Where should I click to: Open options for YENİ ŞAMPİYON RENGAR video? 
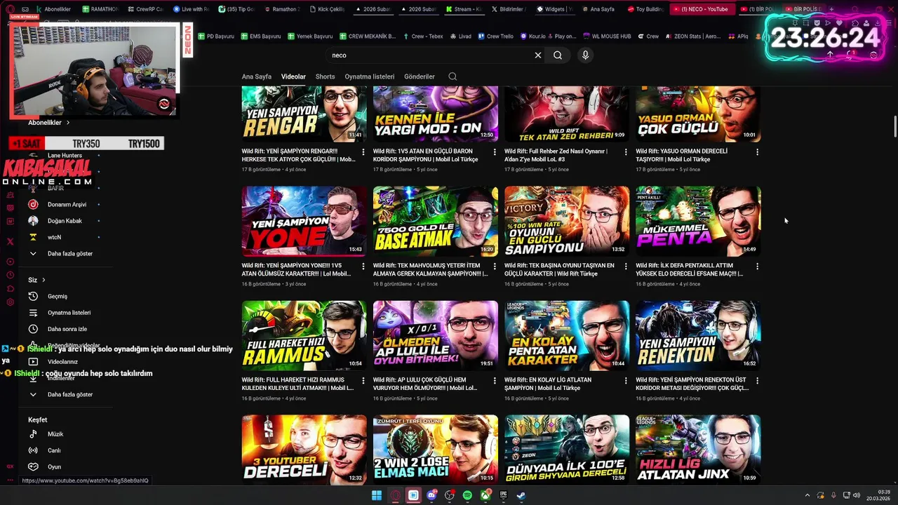coord(363,151)
